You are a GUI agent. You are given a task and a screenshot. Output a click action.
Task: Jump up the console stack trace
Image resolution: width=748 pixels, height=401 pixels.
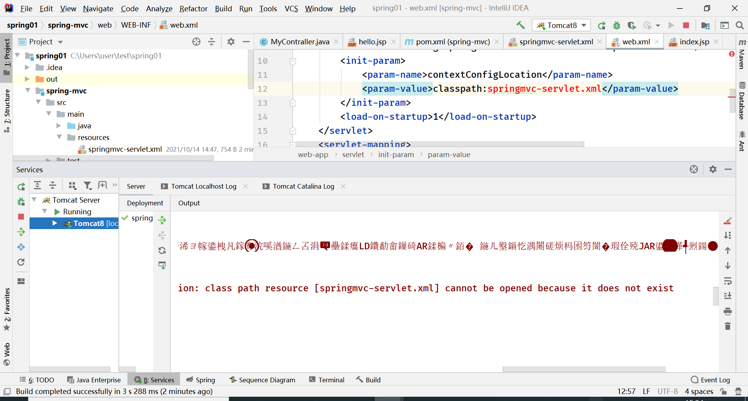coord(727,250)
